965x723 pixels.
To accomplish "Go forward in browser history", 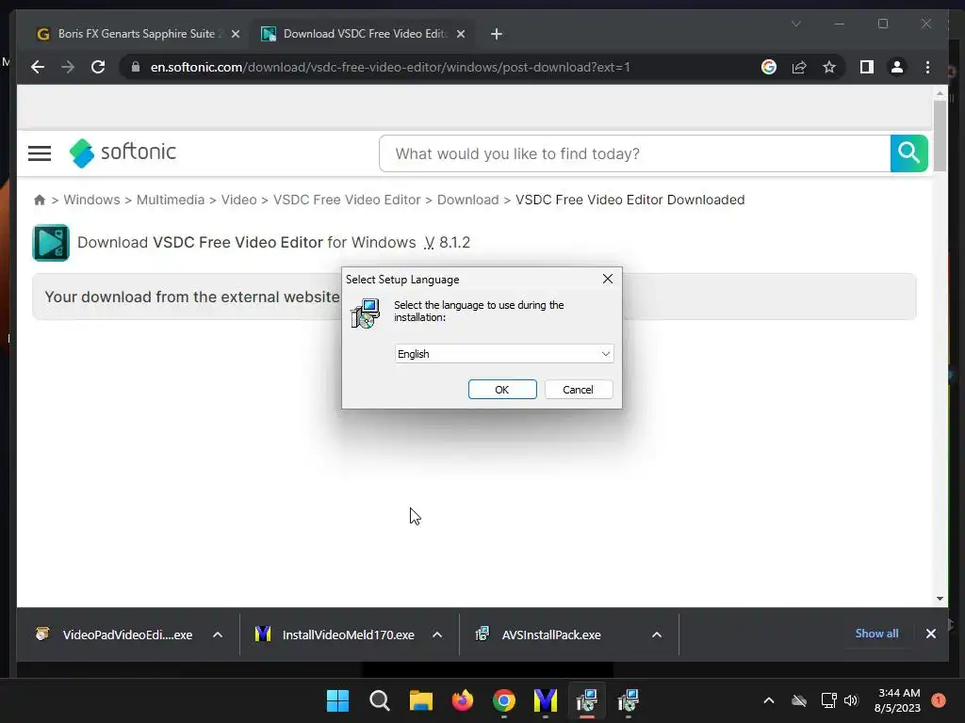I will pos(68,67).
